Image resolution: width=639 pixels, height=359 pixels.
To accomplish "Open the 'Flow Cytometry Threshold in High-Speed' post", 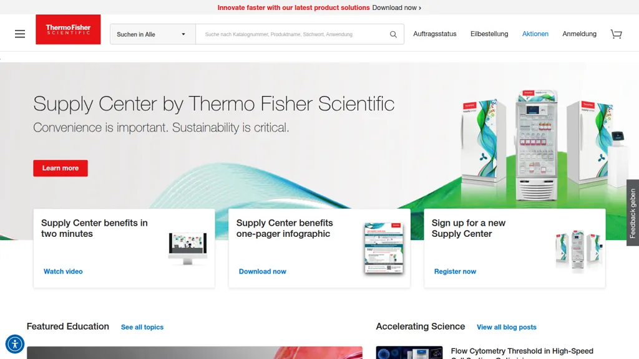I will (522, 352).
